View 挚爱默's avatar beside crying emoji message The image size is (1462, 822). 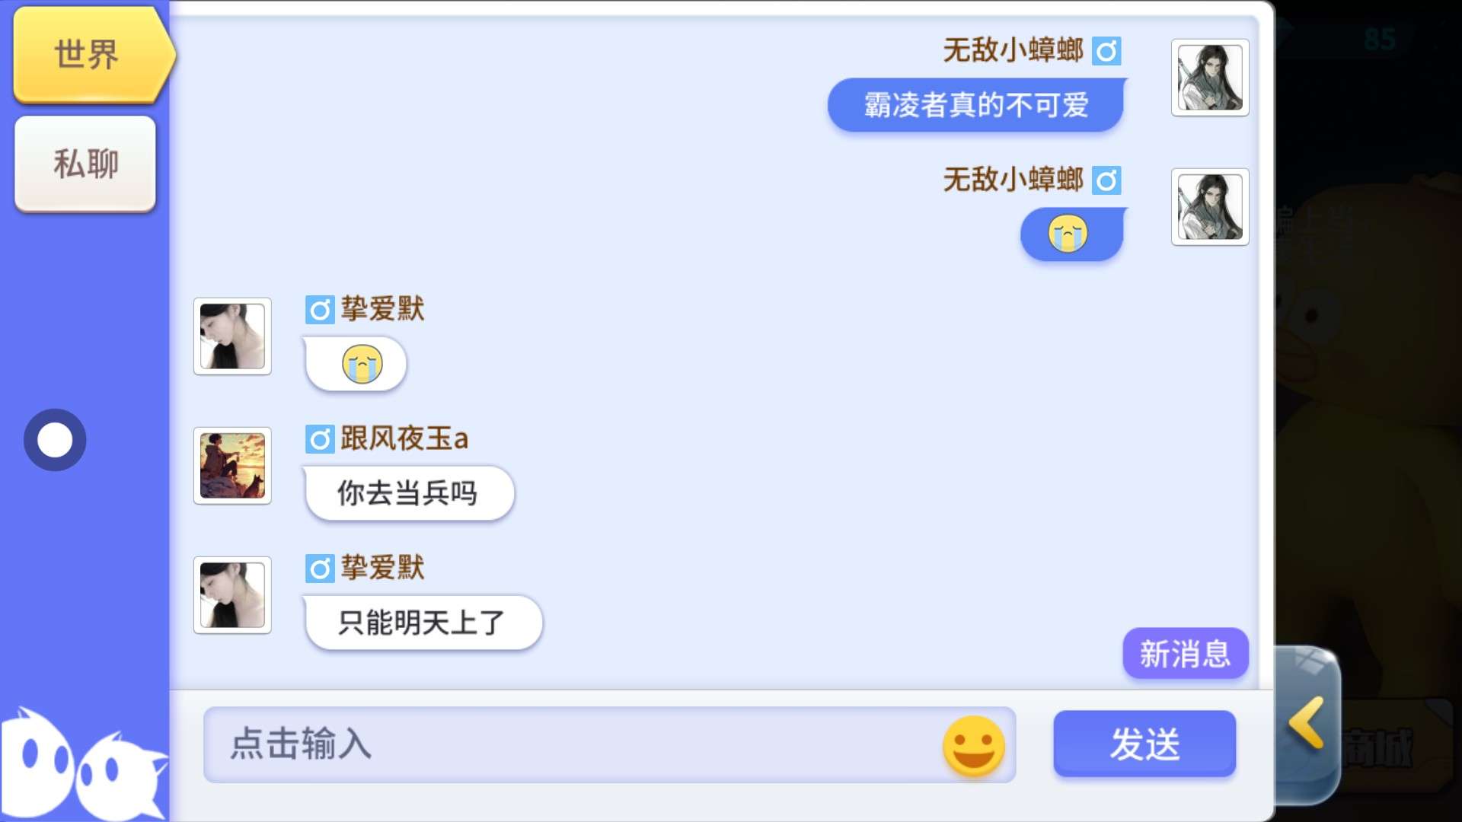232,336
